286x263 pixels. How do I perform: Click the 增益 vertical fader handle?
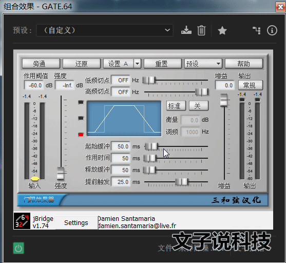click(x=224, y=100)
